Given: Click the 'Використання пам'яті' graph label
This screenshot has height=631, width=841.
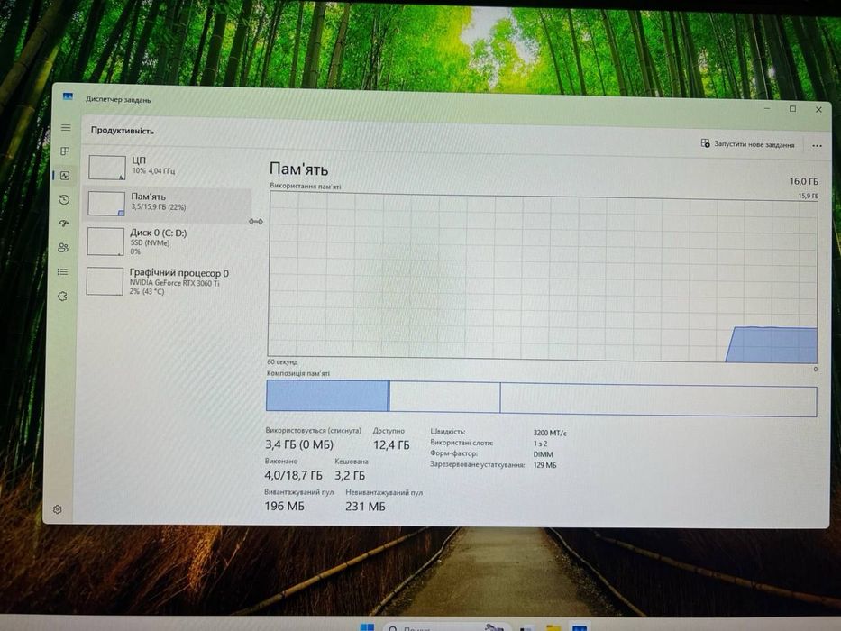Looking at the screenshot, I should coord(306,187).
